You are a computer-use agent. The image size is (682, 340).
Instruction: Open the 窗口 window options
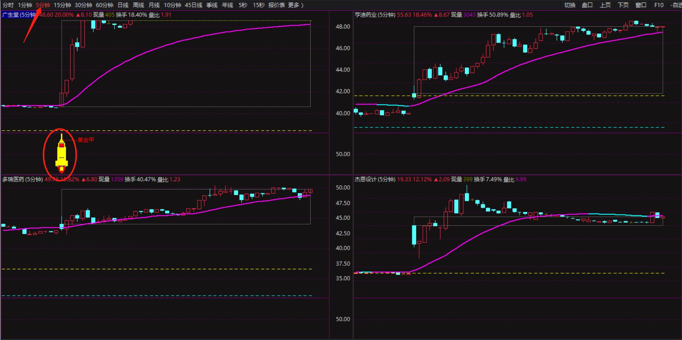(641, 5)
